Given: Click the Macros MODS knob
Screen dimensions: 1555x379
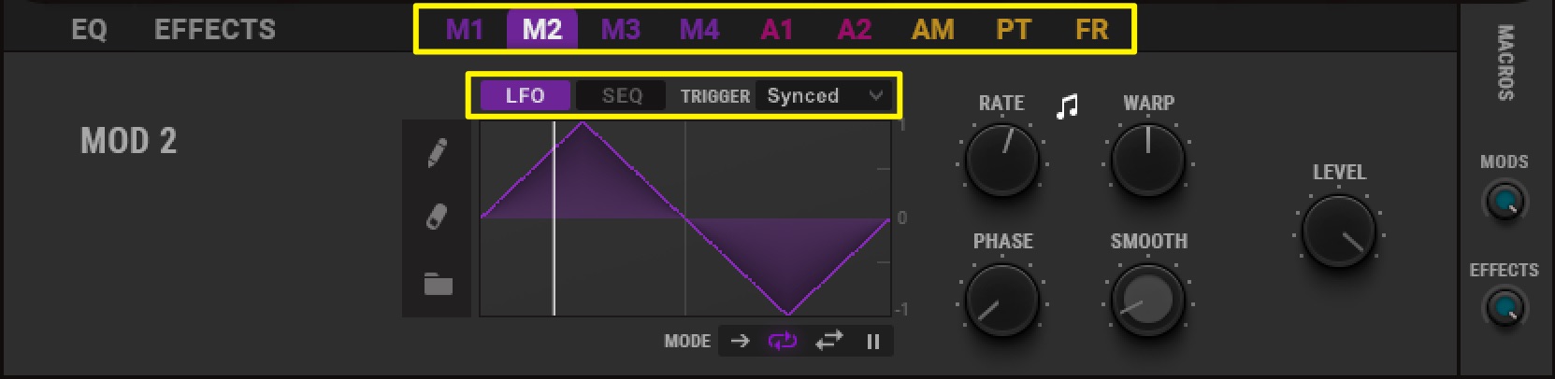Looking at the screenshot, I should pyautogui.click(x=1504, y=201).
